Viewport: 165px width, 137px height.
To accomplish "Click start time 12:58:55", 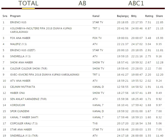I will [123, 87].
